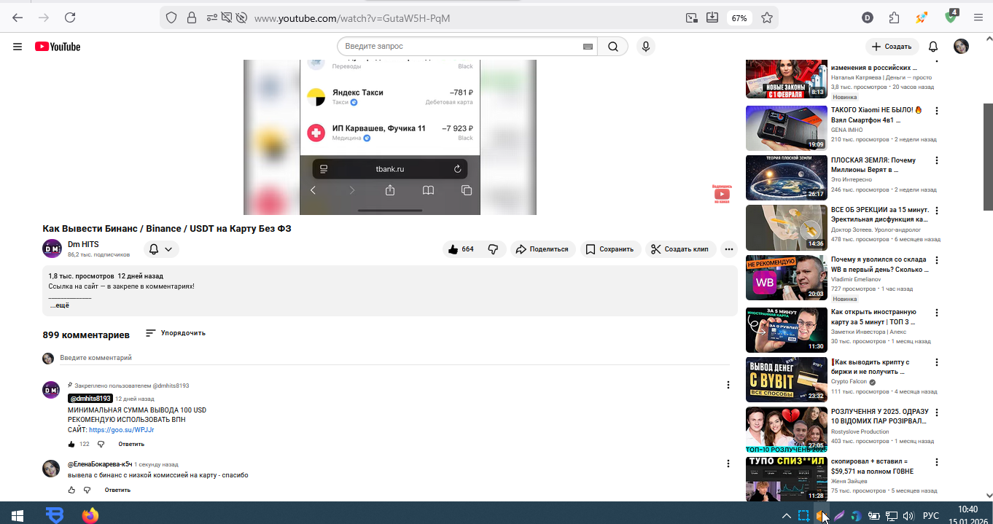
Task: Open options menu for ЕленаБокарева comment
Action: tap(728, 464)
